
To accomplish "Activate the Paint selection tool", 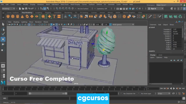I will click(x=3, y=34).
